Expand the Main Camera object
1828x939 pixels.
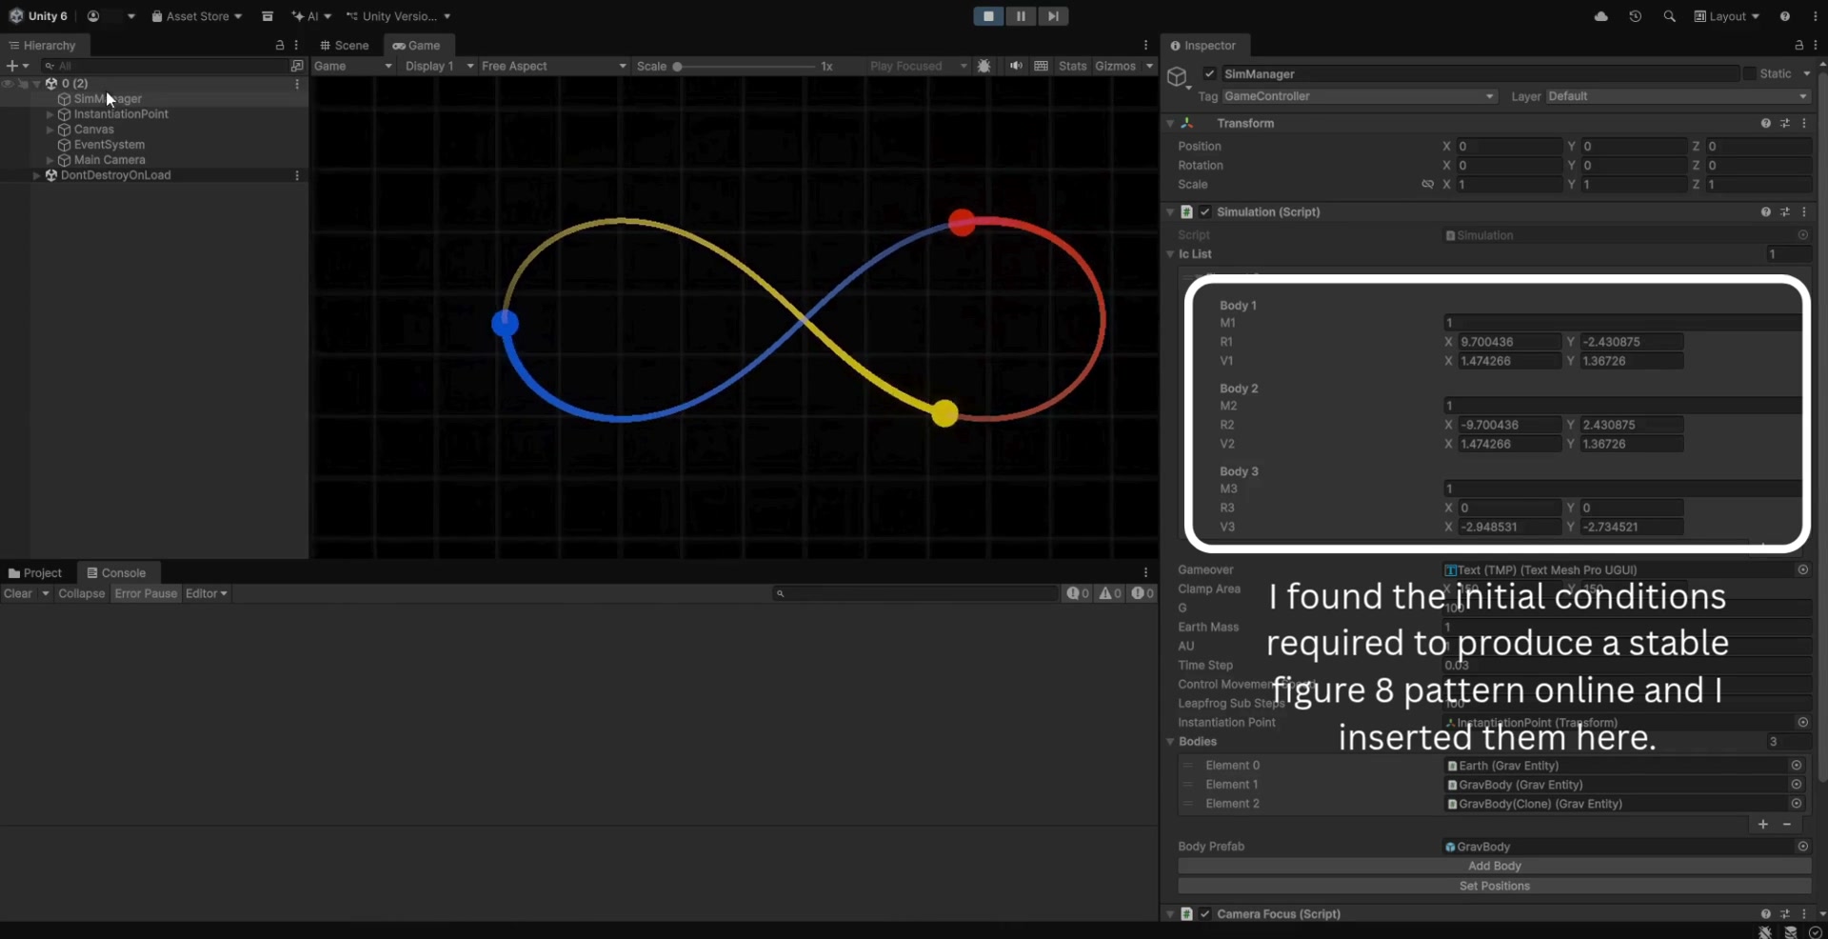pos(50,160)
